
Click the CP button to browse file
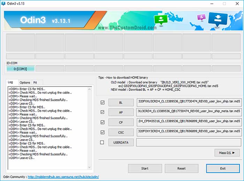point(121,122)
